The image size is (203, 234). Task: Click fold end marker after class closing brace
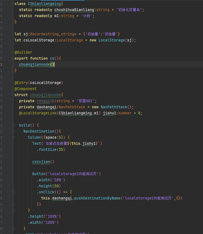(x=13, y=22)
